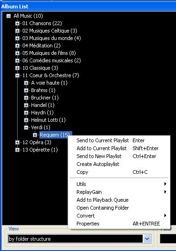Collapse the All Music root node
The height and width of the screenshot is (251, 176).
[x=8, y=16]
